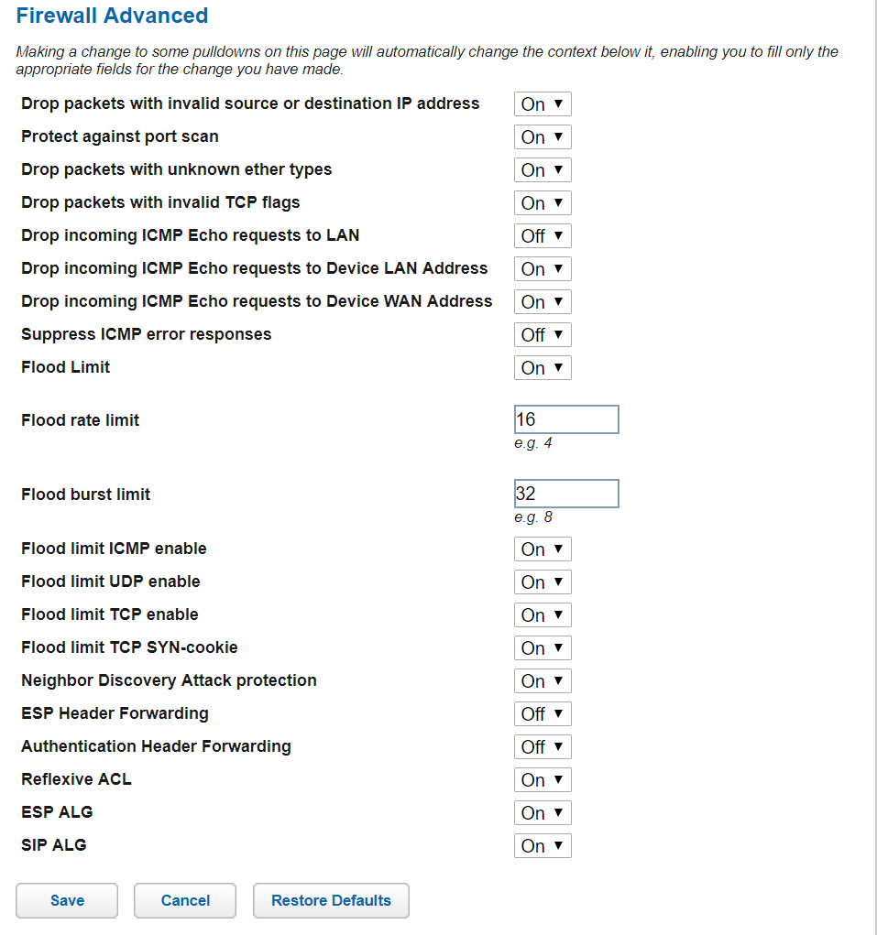Image resolution: width=877 pixels, height=935 pixels.
Task: Open the ESP Header Forwarding dropdown
Action: click(542, 713)
